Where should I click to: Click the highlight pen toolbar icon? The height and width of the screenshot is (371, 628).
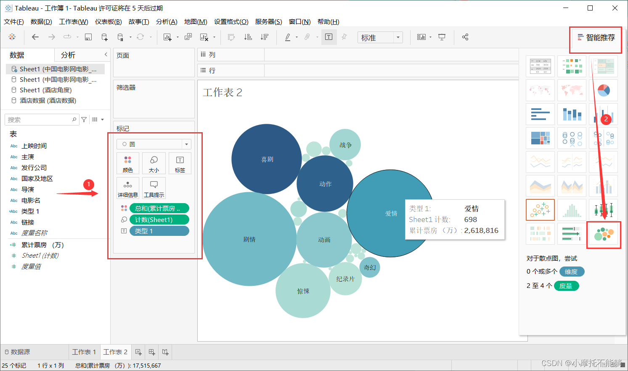pyautogui.click(x=288, y=37)
